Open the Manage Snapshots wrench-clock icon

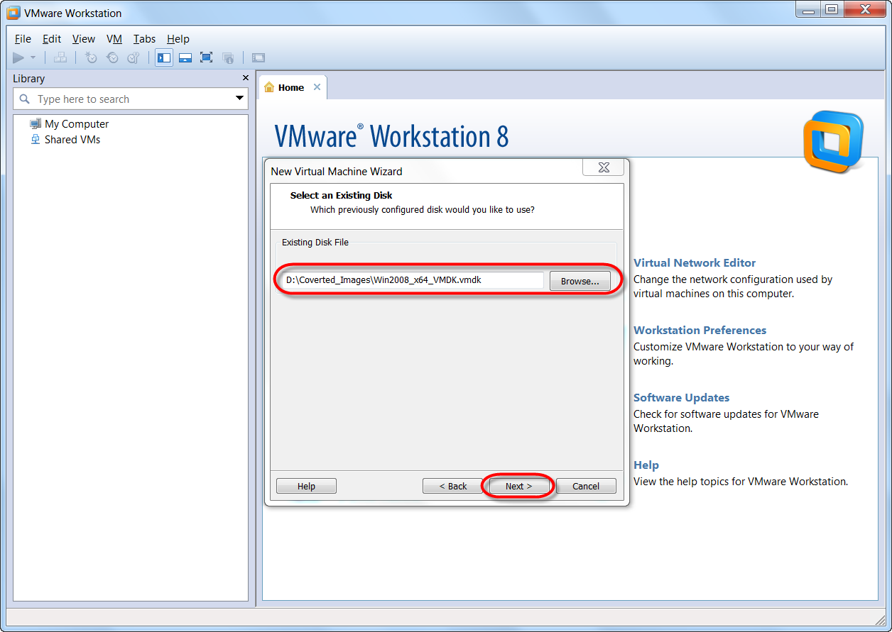(134, 57)
